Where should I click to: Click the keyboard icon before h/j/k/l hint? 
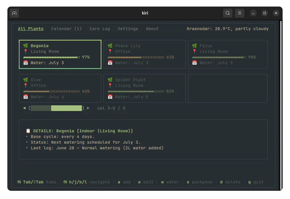click(65, 182)
